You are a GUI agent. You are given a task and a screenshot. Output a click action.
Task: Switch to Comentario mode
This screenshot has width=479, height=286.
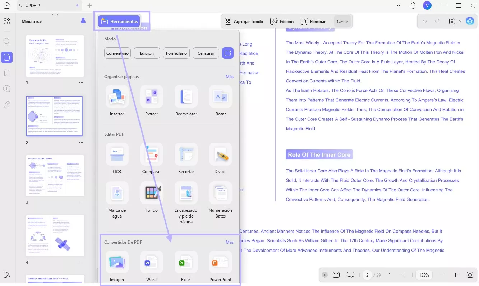117,53
